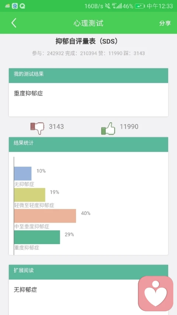The height and width of the screenshot is (315, 177).
Task: Open the 无抑郁症 extended reading entry
Action: point(25,290)
